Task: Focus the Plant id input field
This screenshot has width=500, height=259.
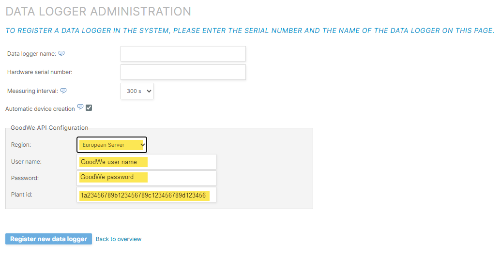Action: coord(146,195)
